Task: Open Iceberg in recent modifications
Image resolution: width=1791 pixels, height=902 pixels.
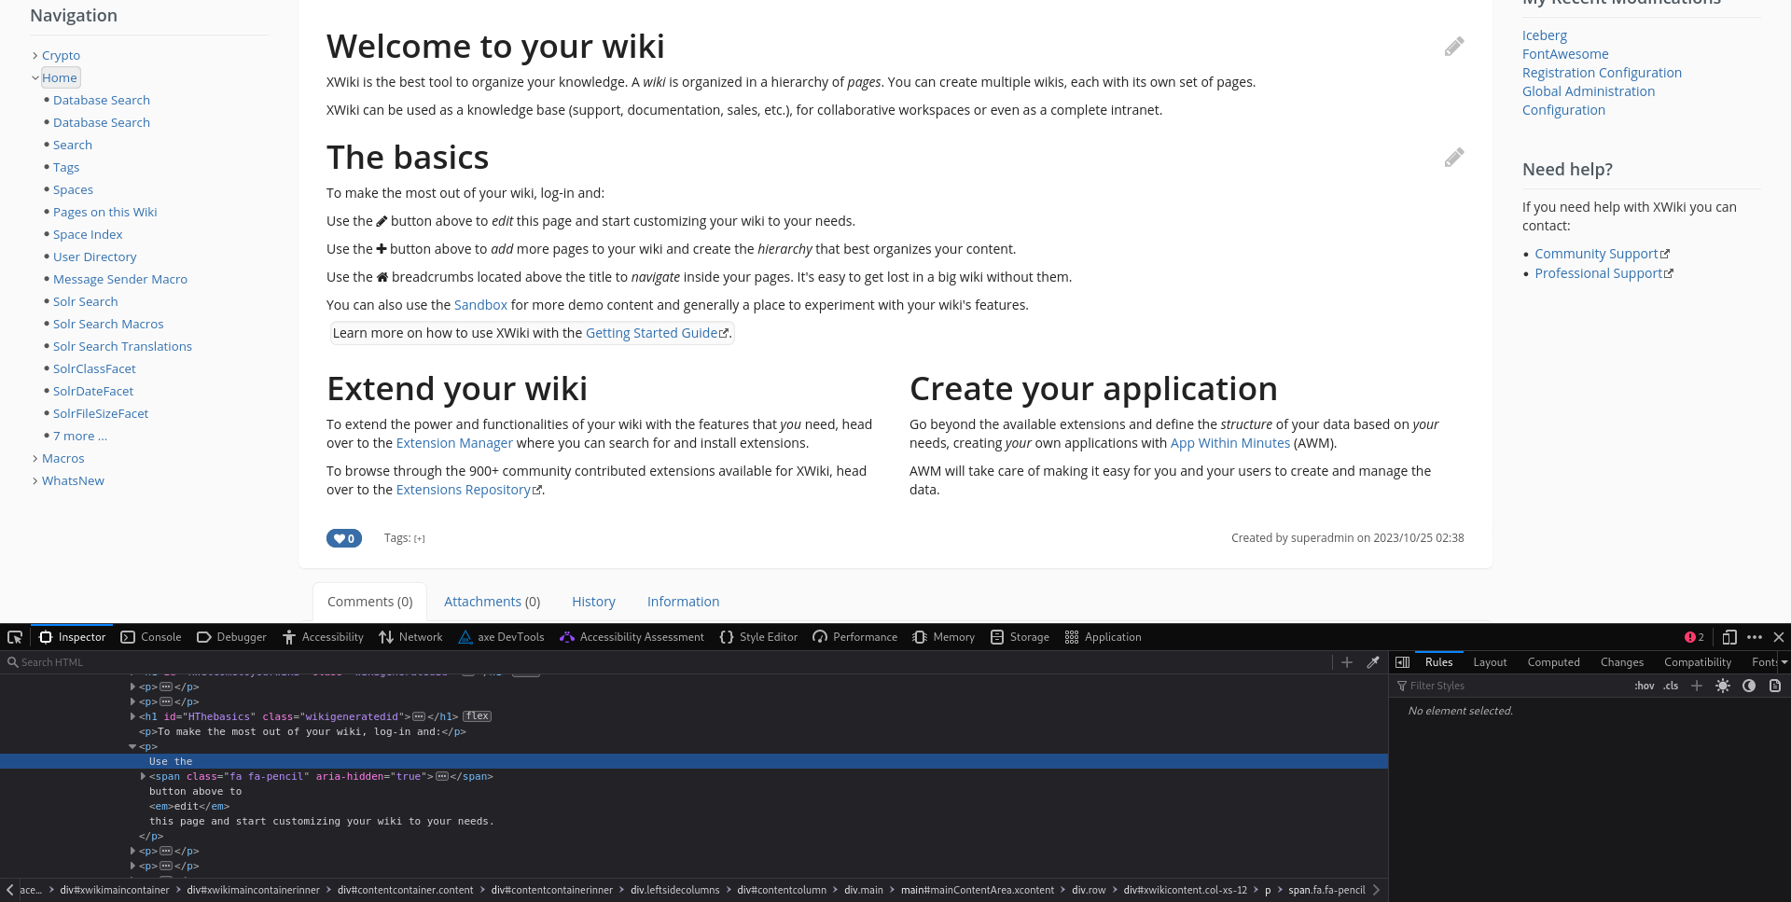Action: click(1545, 35)
